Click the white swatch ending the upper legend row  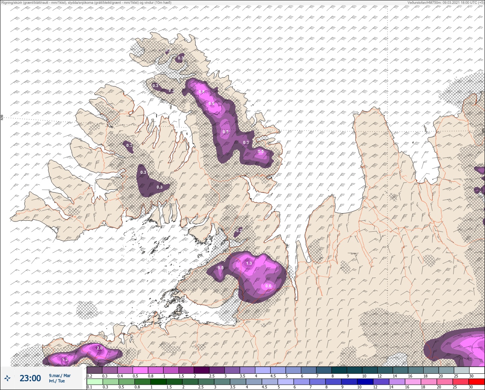[x=477, y=370]
